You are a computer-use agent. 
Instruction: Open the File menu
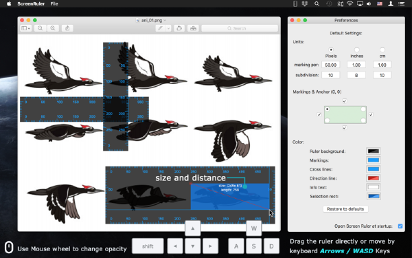(x=54, y=3)
